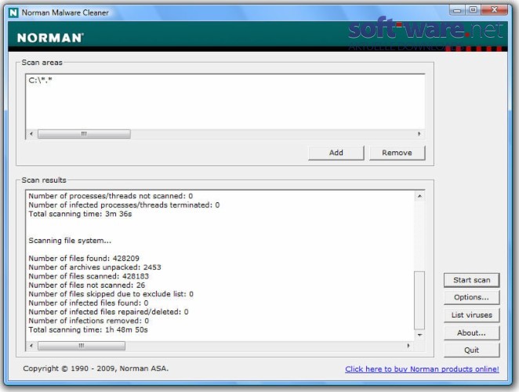Click up arrow of scan results scrollbar
Screen dimensions: 519x392
(419, 196)
